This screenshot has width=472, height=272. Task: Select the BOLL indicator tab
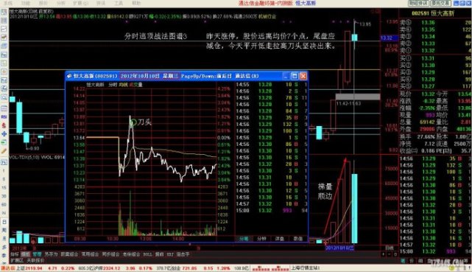click(x=147, y=254)
